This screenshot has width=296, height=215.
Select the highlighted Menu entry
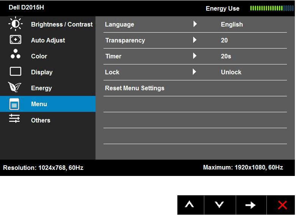pyautogui.click(x=48, y=104)
